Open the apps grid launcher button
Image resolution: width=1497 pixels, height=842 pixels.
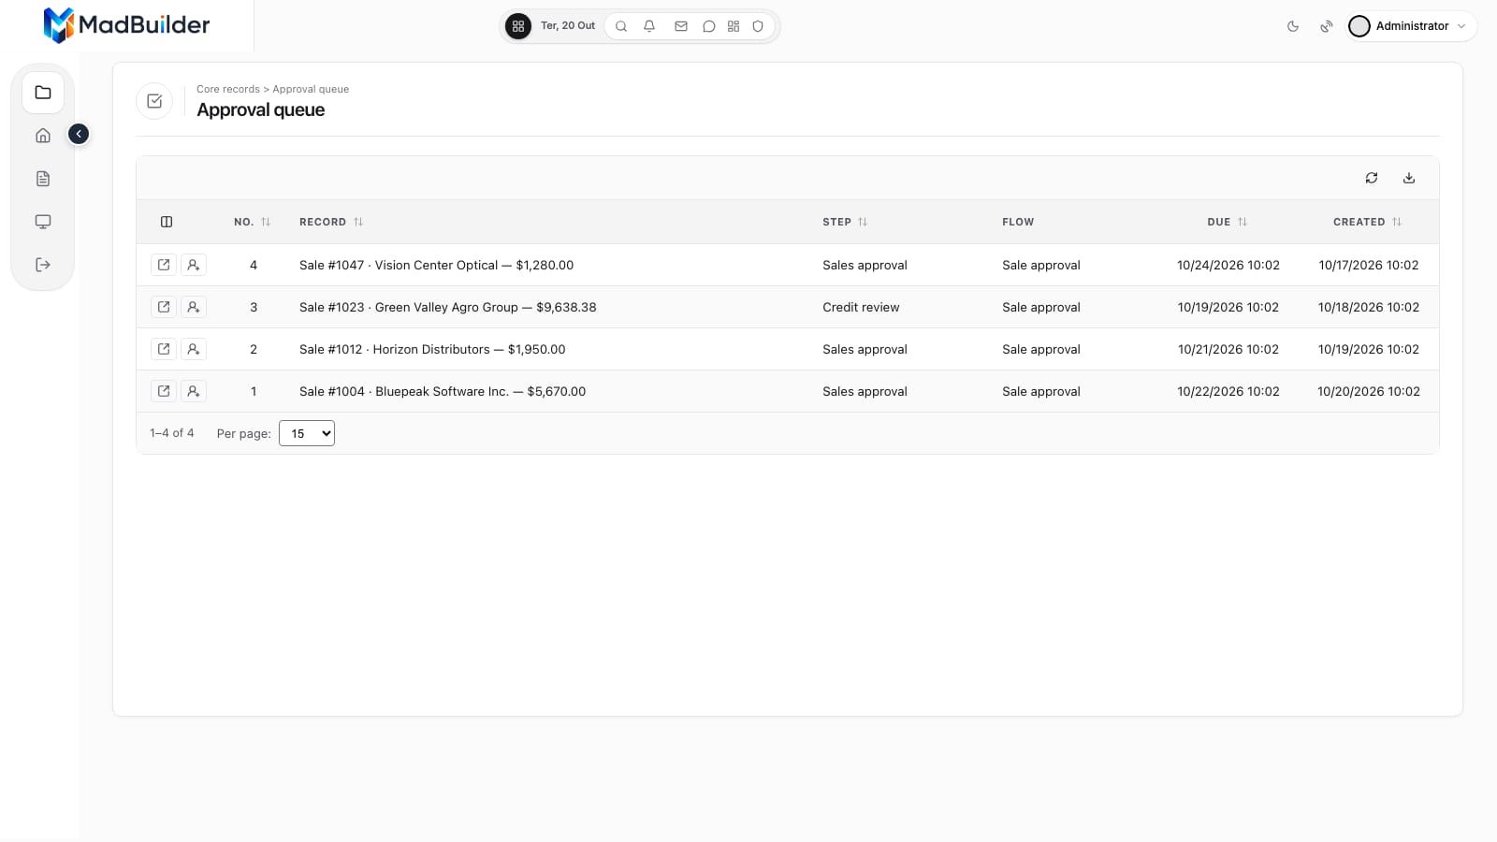click(517, 26)
